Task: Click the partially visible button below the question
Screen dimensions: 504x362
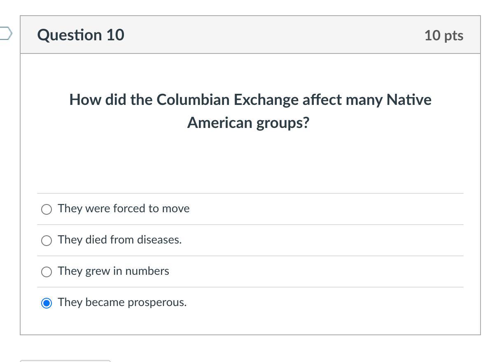Action: click(65, 360)
